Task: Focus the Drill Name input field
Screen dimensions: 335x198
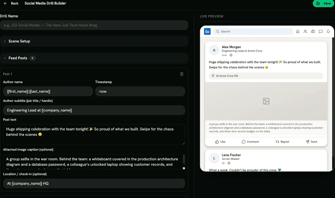Action: click(94, 25)
